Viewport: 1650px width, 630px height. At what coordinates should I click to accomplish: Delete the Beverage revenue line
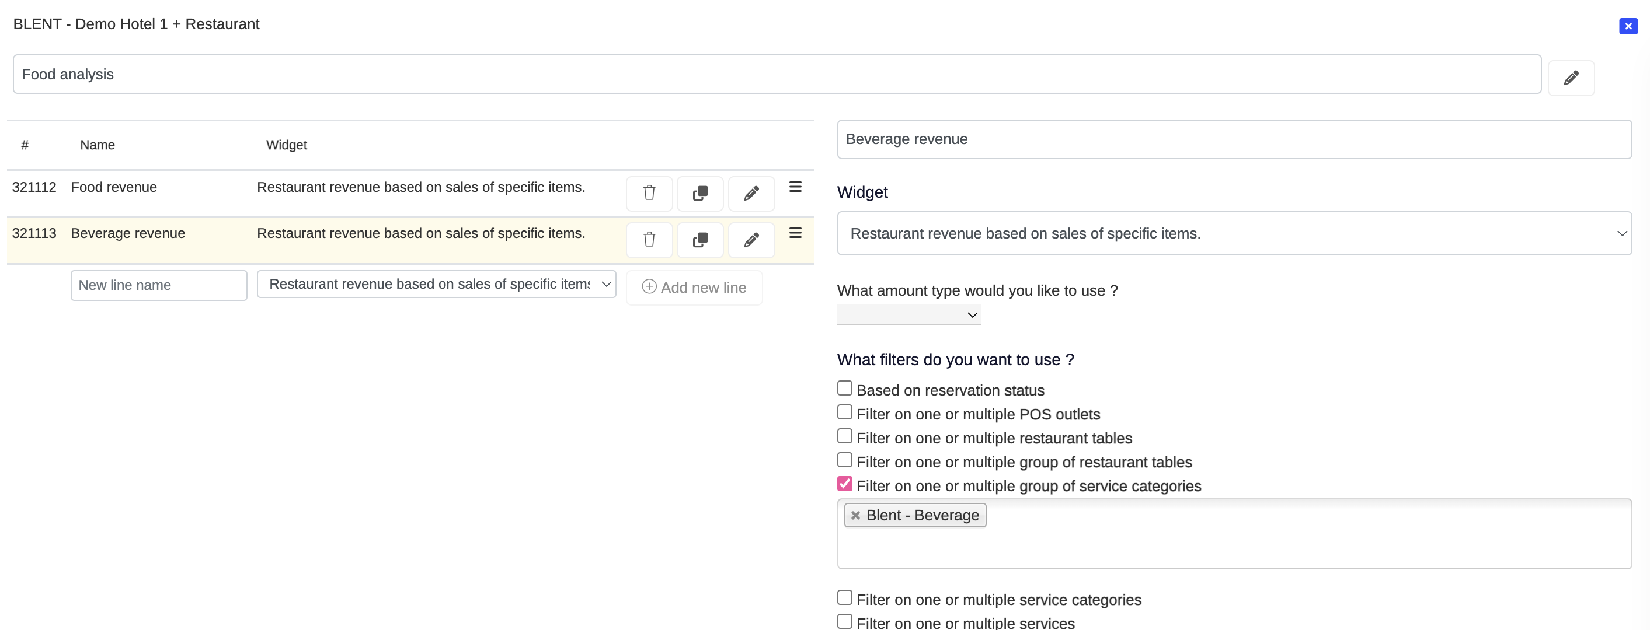tap(649, 239)
